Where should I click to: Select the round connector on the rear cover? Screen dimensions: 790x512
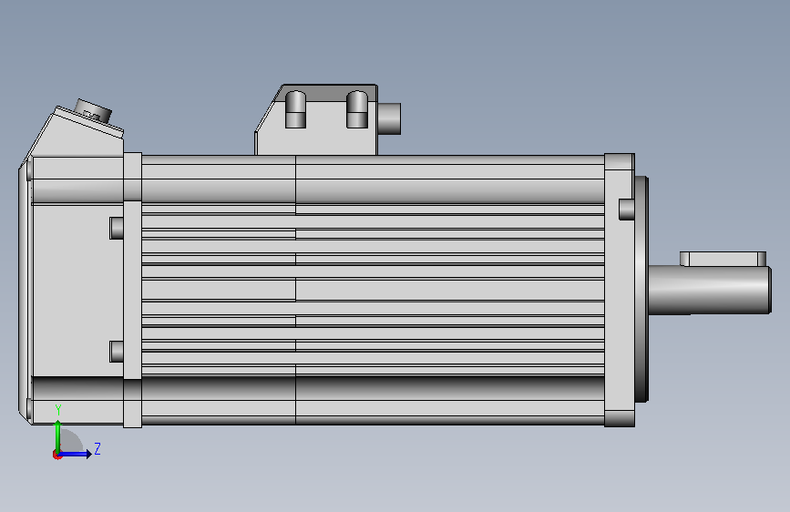click(93, 110)
